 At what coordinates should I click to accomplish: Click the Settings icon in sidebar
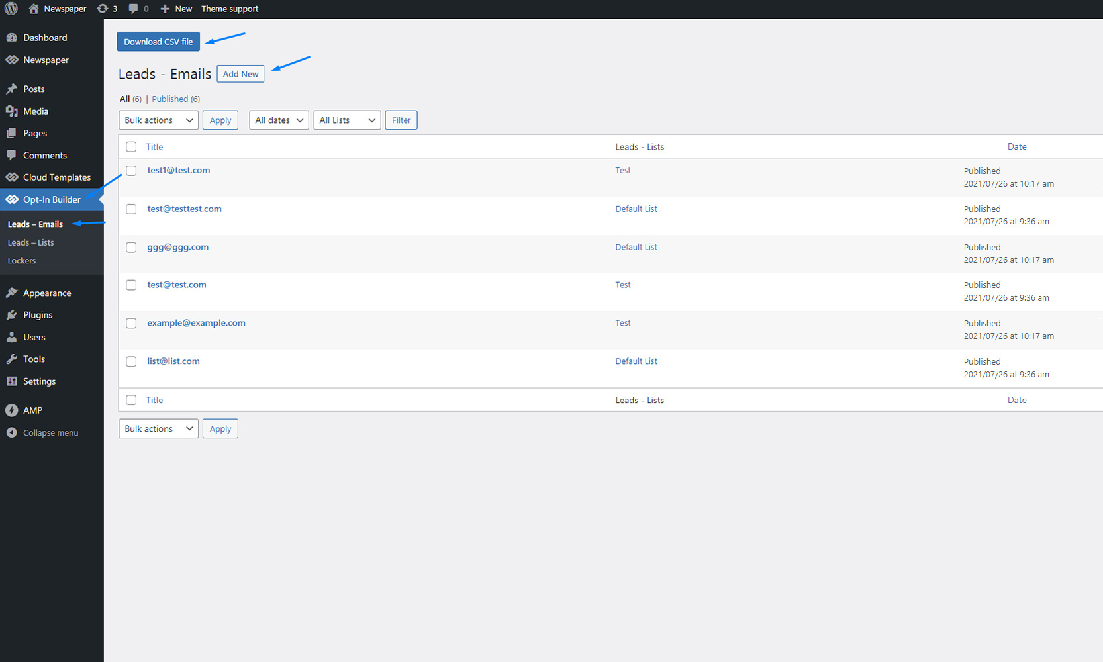point(12,381)
